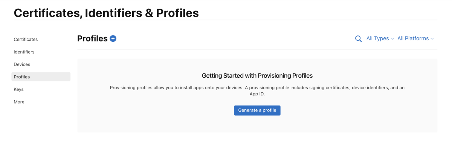
Task: Select the highlighted Profiles sidebar item
Action: click(41, 76)
